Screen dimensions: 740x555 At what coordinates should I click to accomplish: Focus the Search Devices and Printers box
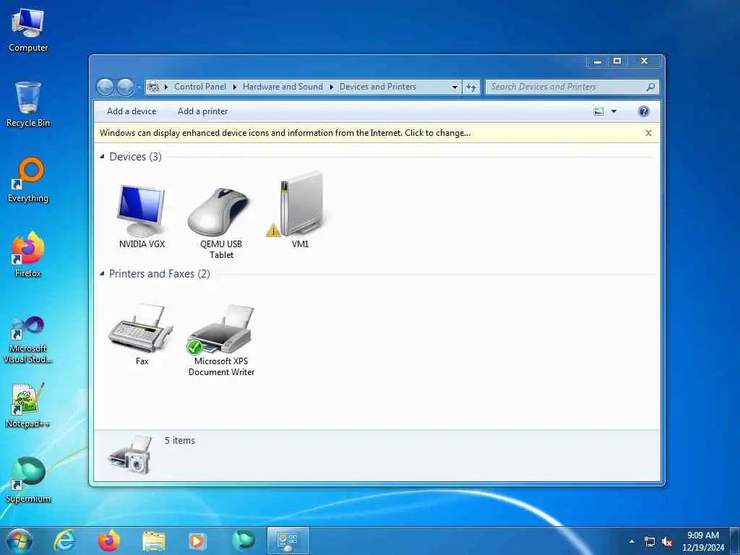click(x=567, y=87)
